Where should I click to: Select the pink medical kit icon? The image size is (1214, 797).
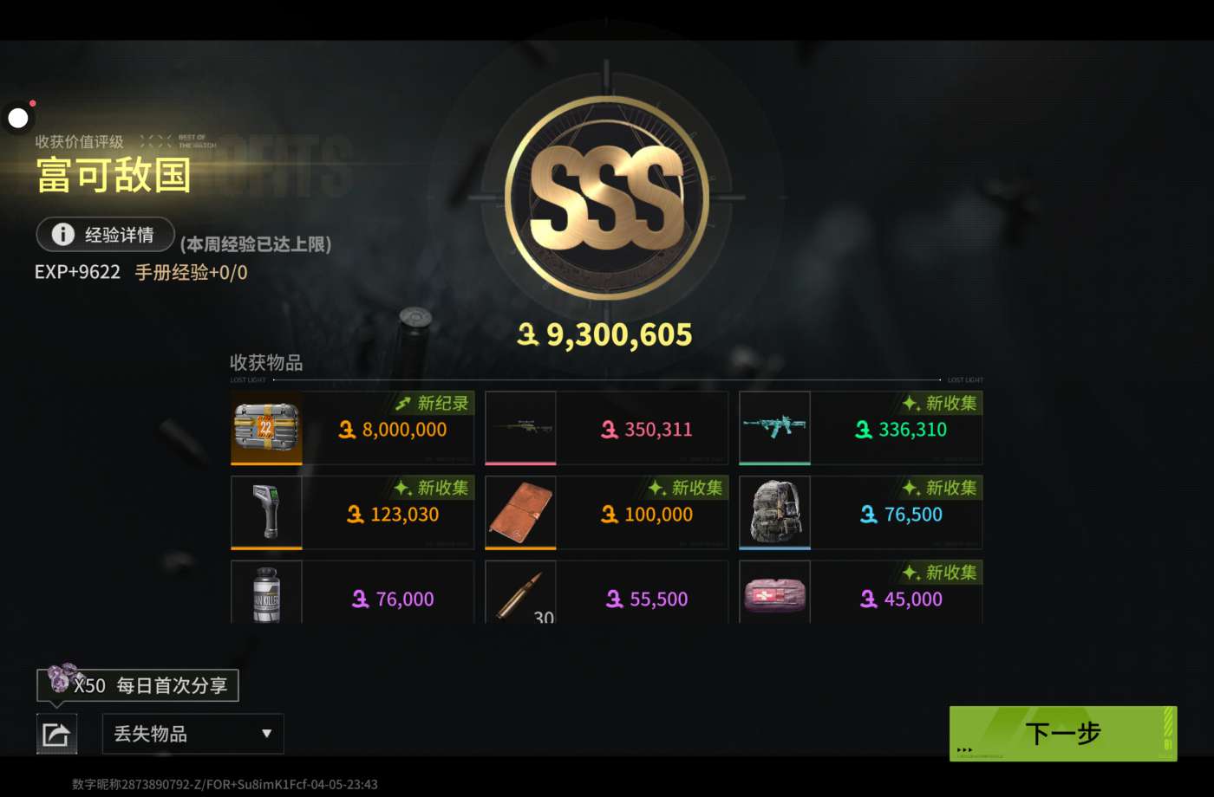point(774,593)
